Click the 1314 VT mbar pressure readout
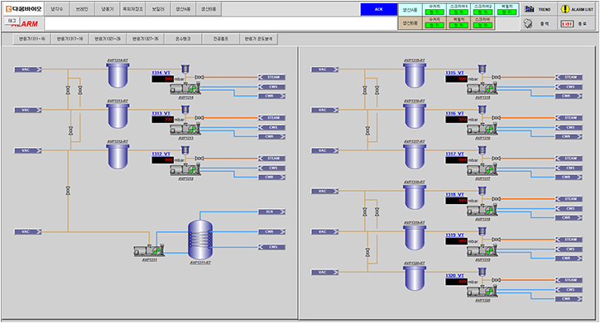 click(163, 79)
